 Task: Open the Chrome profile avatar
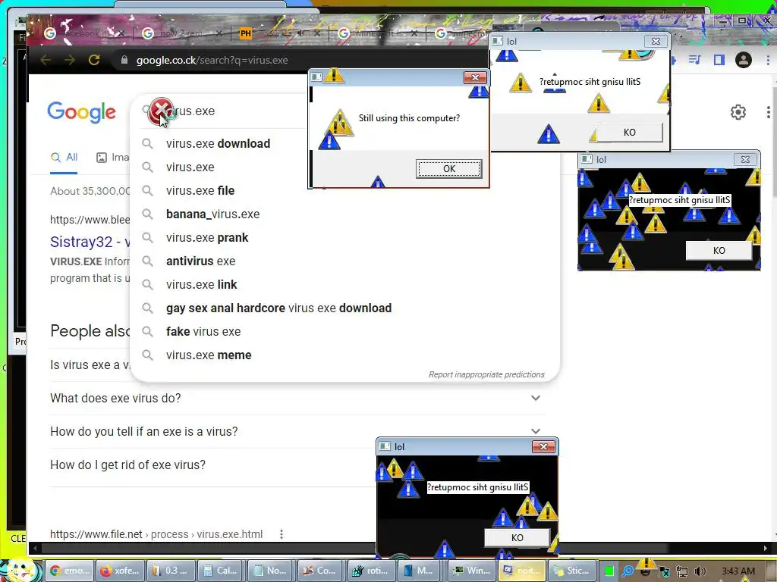click(744, 61)
